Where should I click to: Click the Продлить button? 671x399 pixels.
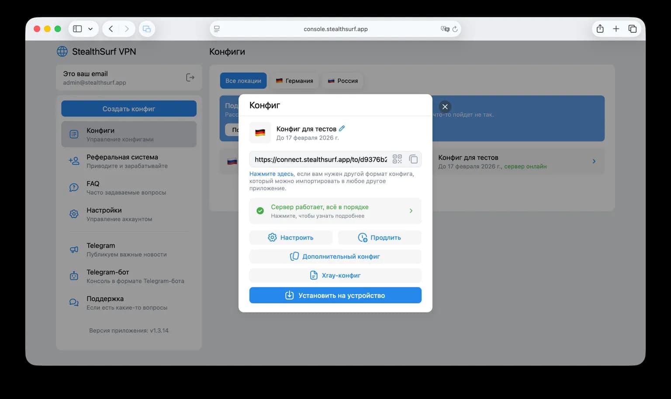379,237
